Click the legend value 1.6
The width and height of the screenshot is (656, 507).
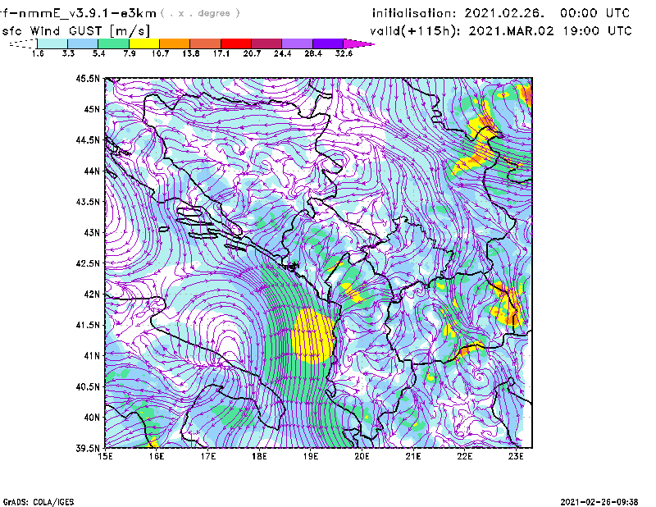tap(38, 53)
